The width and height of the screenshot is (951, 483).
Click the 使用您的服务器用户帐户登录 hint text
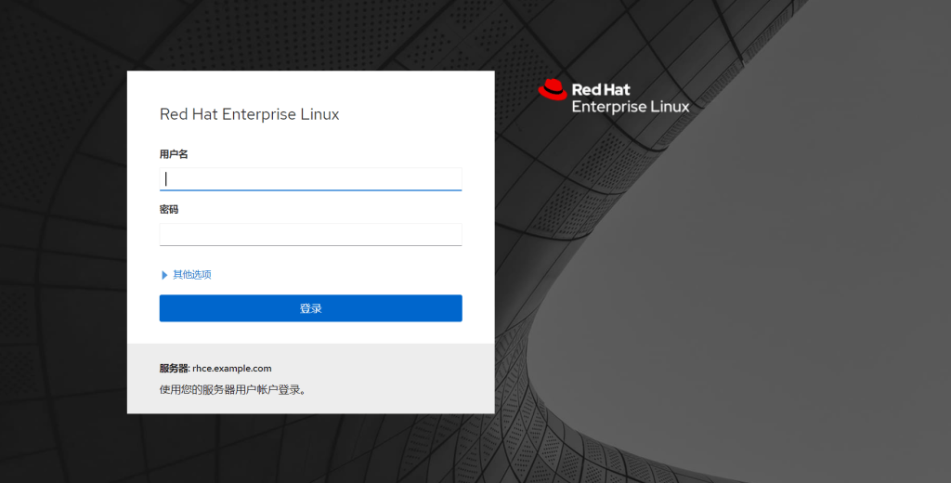234,389
